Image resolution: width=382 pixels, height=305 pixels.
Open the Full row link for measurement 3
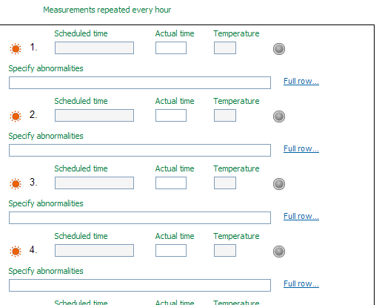(x=301, y=216)
